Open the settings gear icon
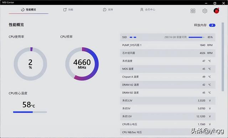Image resolution: width=228 pixels, height=138 pixels. tap(205, 11)
